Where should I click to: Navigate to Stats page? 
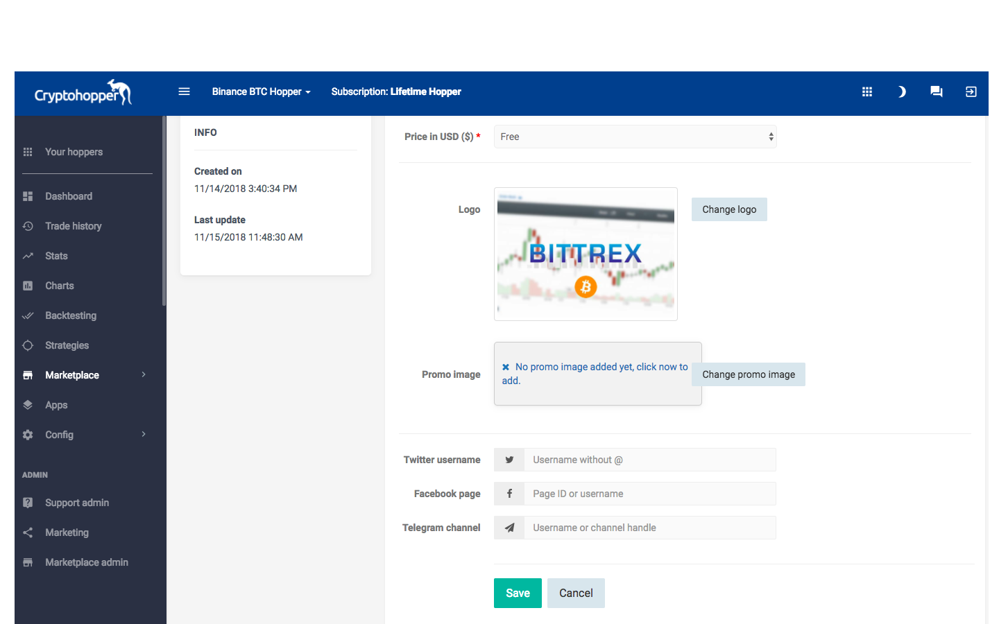click(56, 256)
